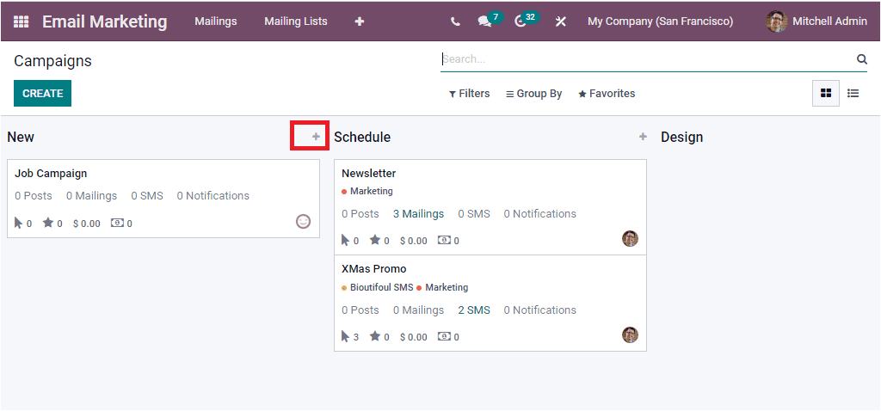Screen dimensions: 881x411
Task: Open the Filters dropdown
Action: 469,94
